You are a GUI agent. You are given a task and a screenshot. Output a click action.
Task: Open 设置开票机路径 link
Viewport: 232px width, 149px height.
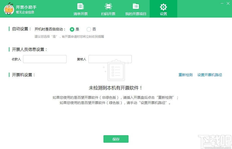point(210,75)
